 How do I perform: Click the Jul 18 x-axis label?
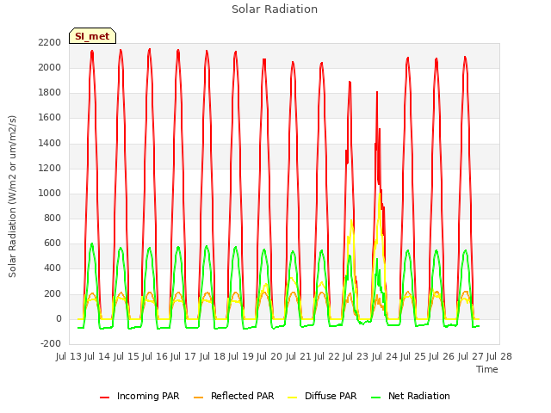point(213,356)
